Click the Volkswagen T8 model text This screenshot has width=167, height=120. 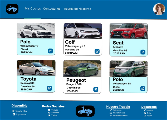coord(122,83)
